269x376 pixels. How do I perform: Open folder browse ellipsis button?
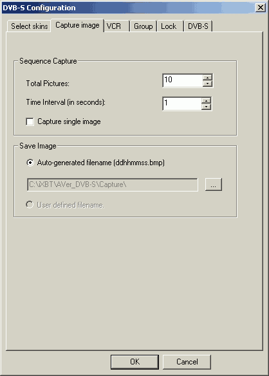[214, 184]
